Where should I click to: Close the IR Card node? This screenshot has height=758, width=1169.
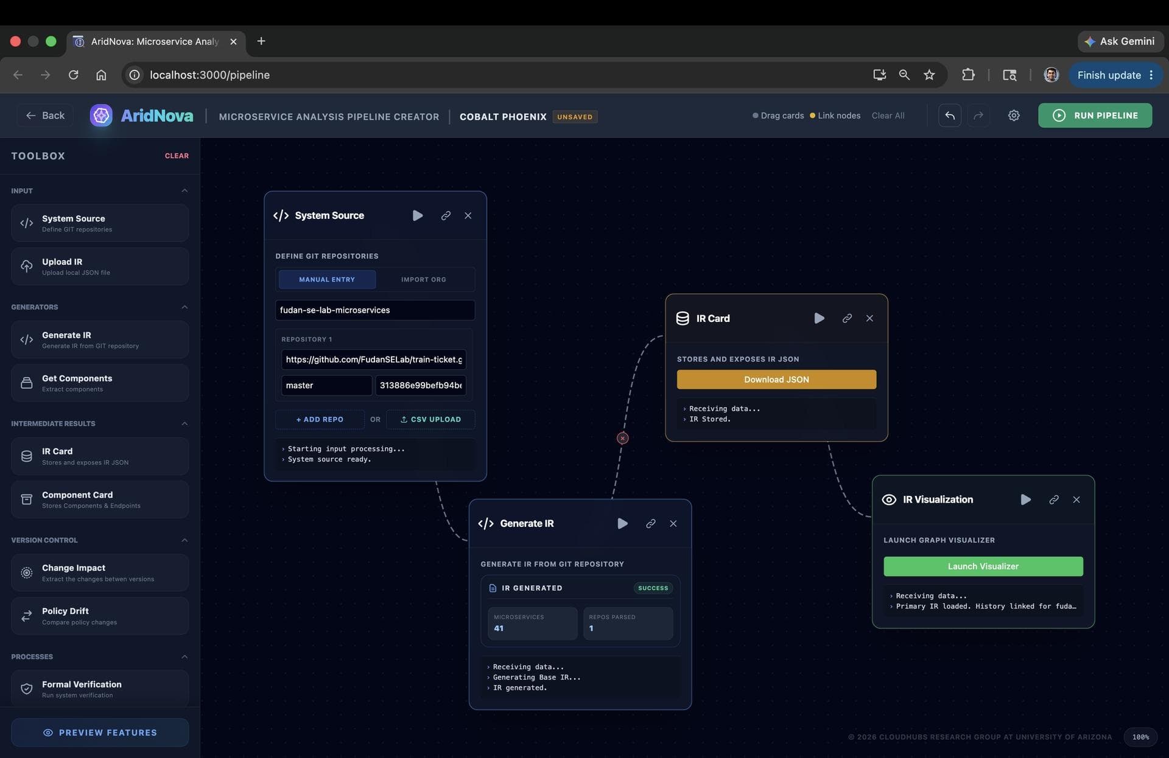tap(869, 318)
